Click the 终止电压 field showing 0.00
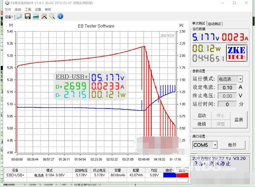The height and width of the screenshot is (187, 255). (227, 96)
